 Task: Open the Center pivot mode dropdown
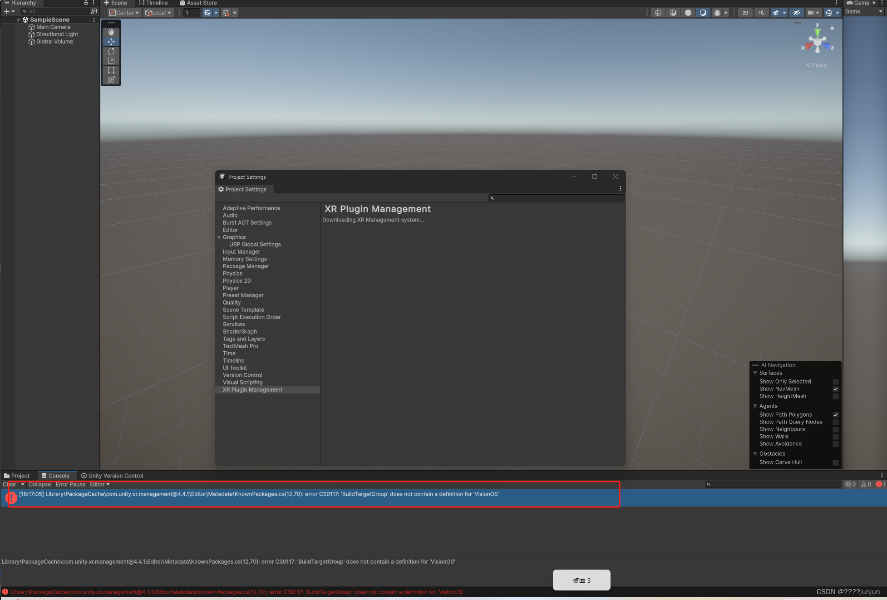point(124,13)
